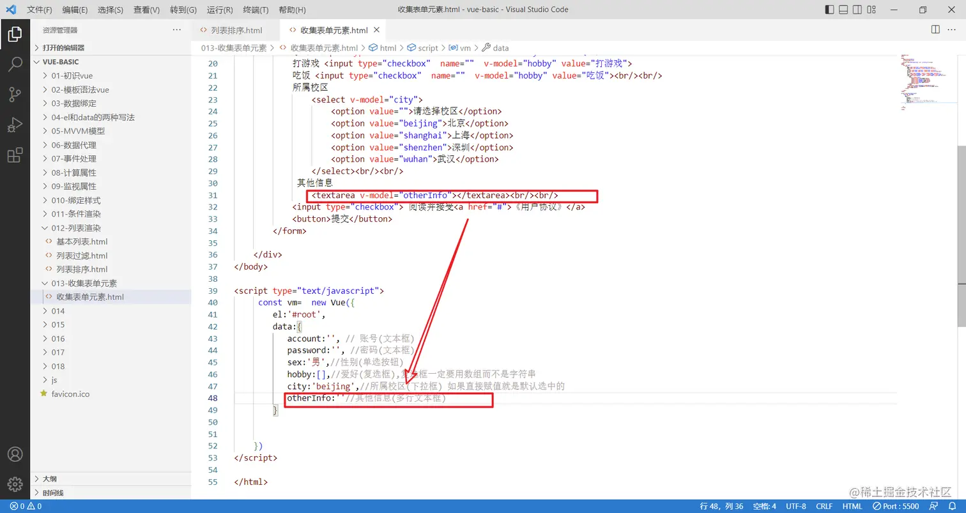Toggle the secondary side bar layout icon
This screenshot has height=513, width=966.
click(857, 10)
